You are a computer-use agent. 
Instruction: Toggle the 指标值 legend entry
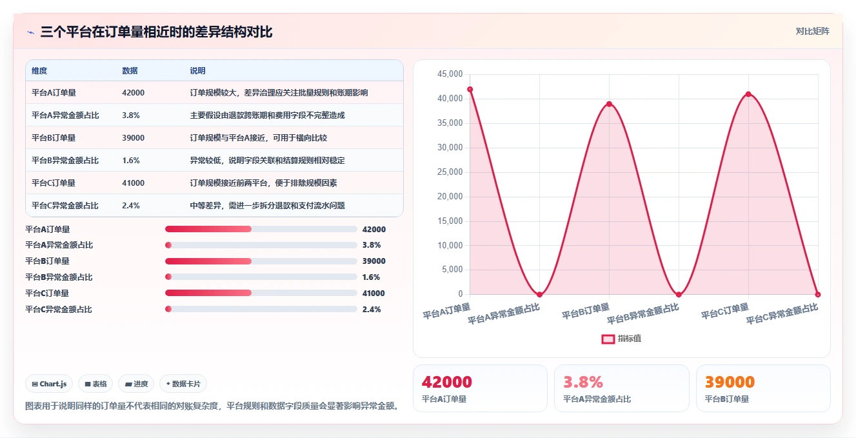[621, 339]
